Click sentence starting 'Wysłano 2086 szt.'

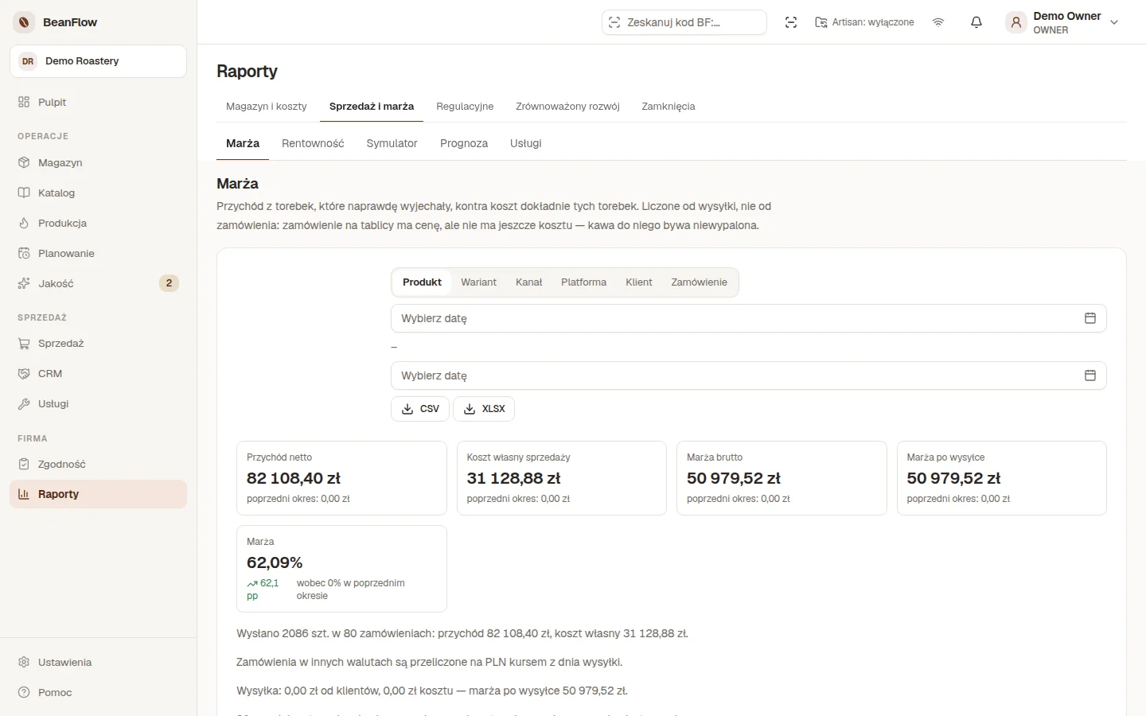(x=462, y=634)
